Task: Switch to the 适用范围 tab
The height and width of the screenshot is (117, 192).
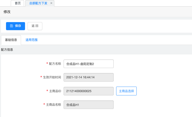Action: [x=32, y=40]
